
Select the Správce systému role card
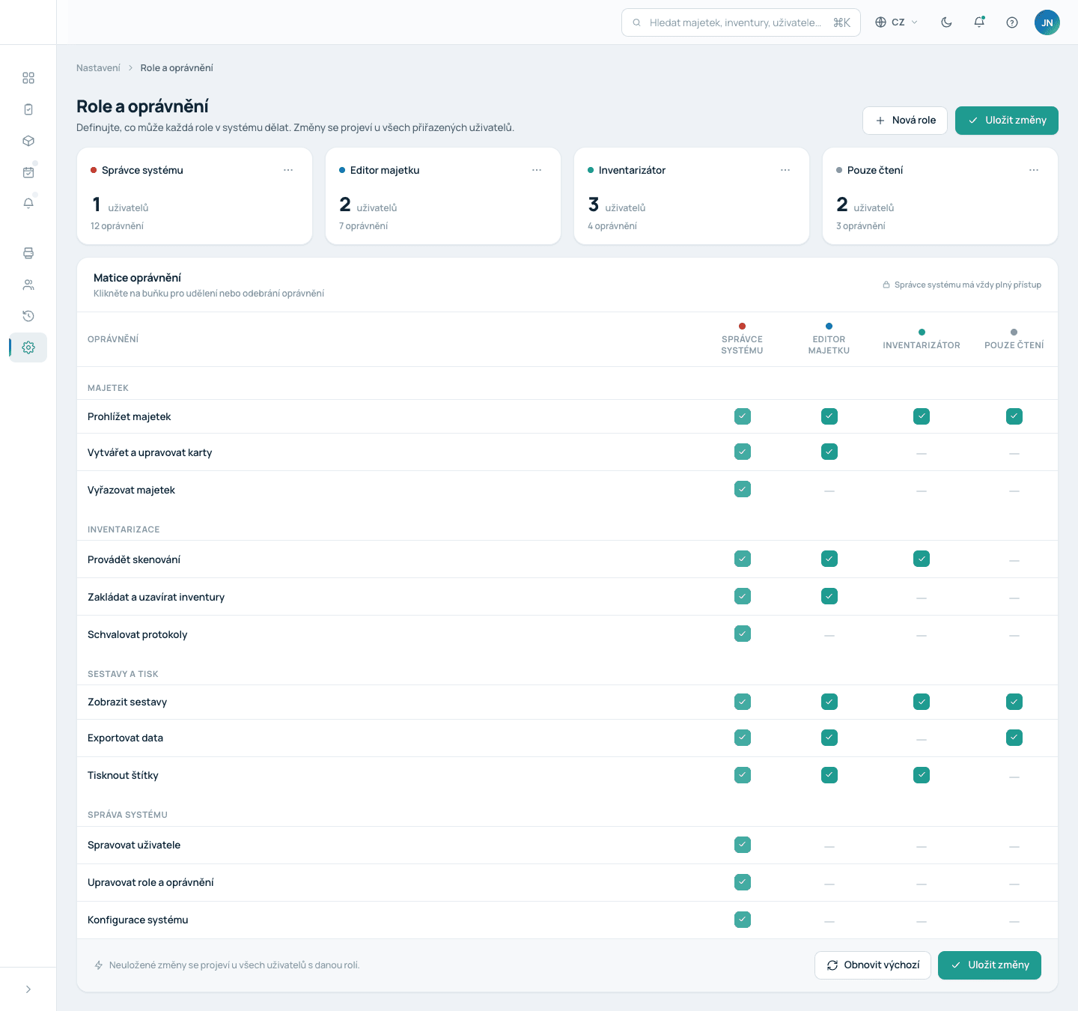(x=195, y=196)
